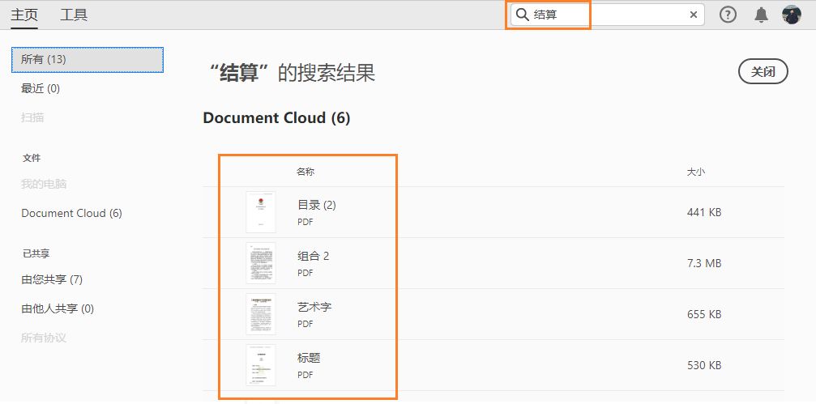Select 扫描 in the sidebar
816x404 pixels.
click(x=32, y=117)
